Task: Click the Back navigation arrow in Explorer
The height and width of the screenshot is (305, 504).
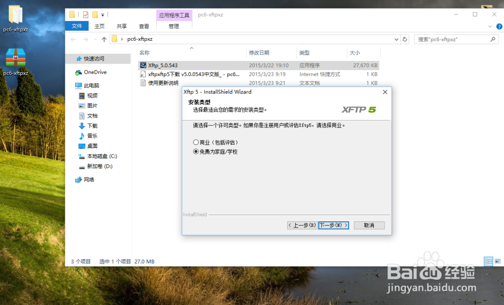Action: tap(73, 39)
